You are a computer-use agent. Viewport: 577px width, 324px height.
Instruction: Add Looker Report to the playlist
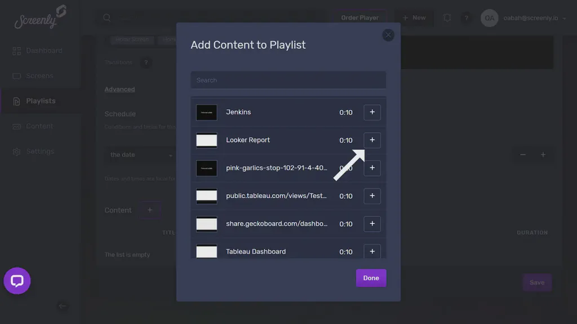[x=372, y=140]
